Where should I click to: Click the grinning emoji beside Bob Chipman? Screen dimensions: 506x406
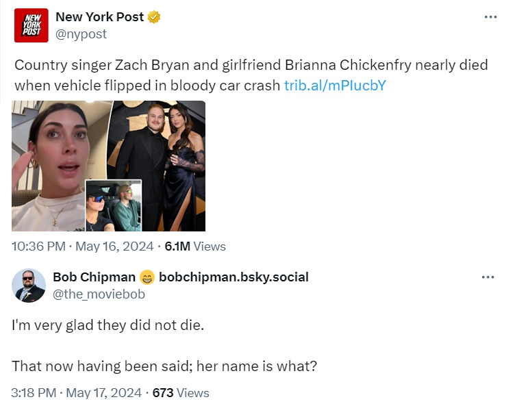(x=147, y=277)
